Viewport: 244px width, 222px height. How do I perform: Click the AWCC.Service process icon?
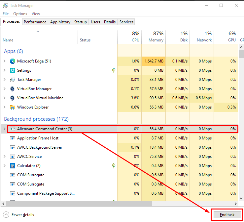pos(13,157)
